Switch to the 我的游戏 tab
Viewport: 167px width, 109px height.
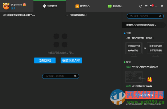50,6
